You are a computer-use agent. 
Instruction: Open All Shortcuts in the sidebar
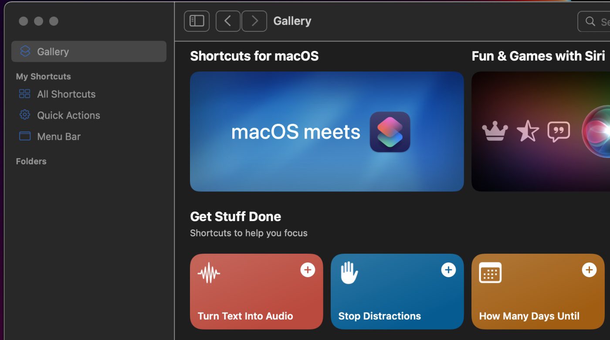(89, 94)
